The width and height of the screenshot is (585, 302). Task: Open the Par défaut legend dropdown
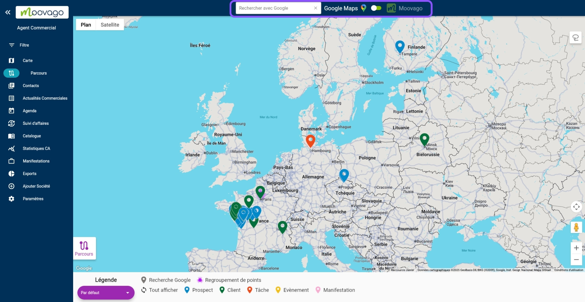106,292
